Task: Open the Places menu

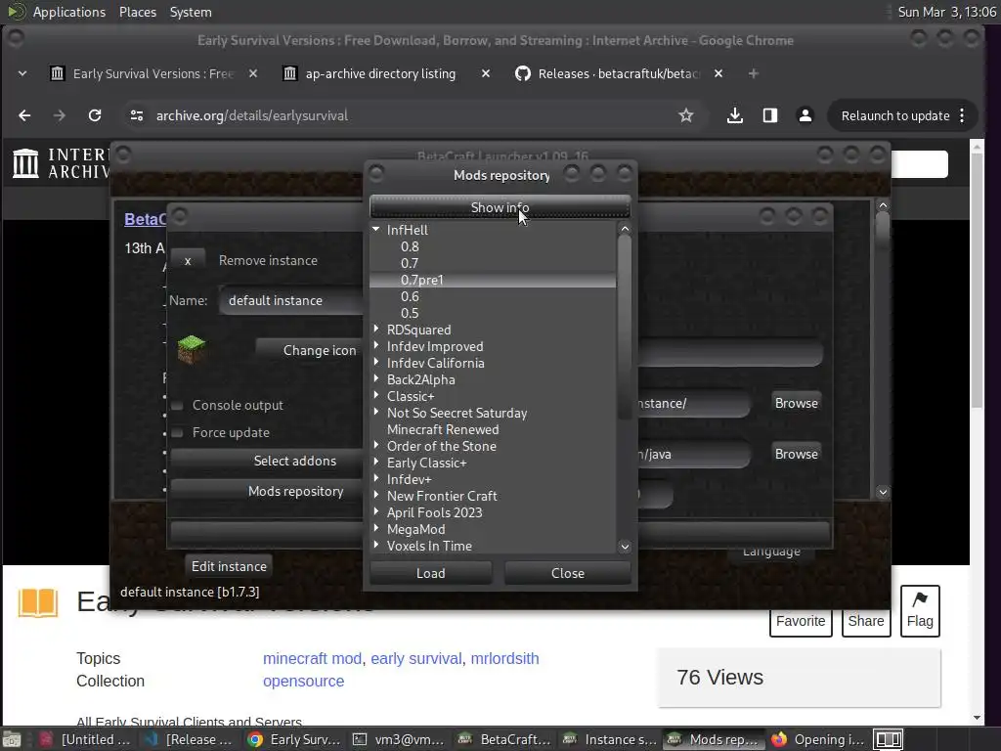Action: tap(138, 12)
